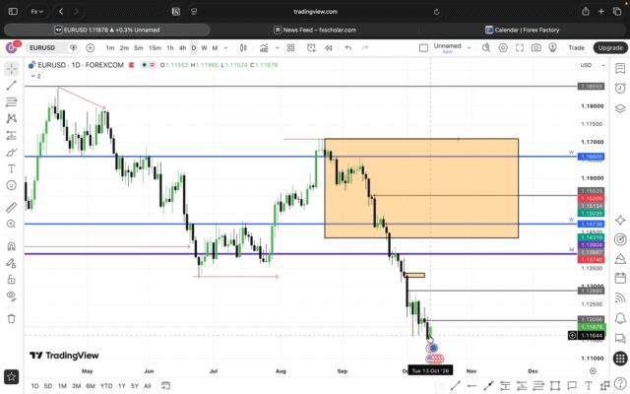The height and width of the screenshot is (394, 630).
Task: Activate the zoom in tool
Action: pyautogui.click(x=11, y=224)
